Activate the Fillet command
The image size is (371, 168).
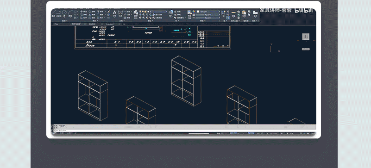tap(101, 15)
